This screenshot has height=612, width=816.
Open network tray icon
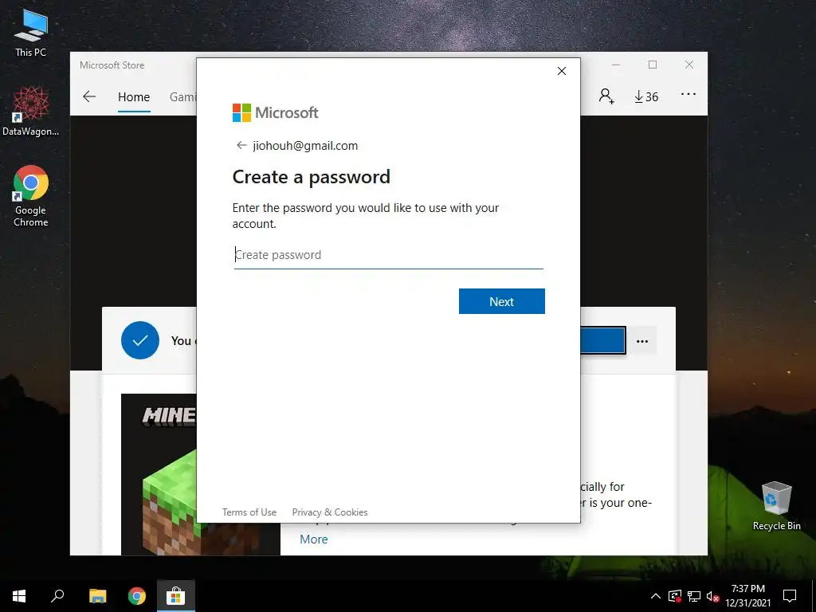point(694,596)
